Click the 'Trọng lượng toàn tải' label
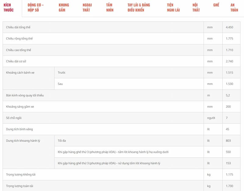The width and height of the screenshot is (244, 191). [20, 186]
